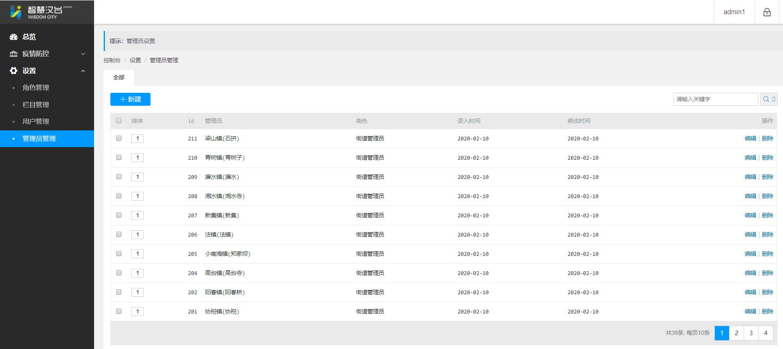
Task: Check the row for 青树镇(青树子)
Action: click(119, 158)
